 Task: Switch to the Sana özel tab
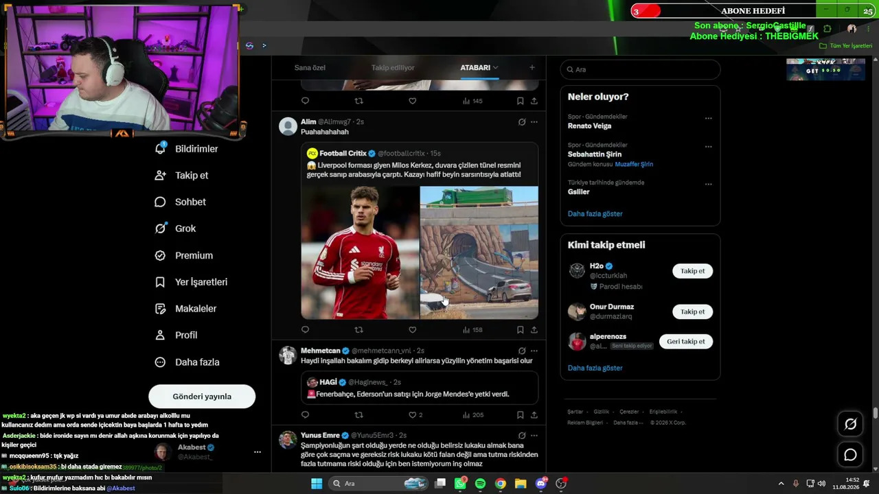310,68
